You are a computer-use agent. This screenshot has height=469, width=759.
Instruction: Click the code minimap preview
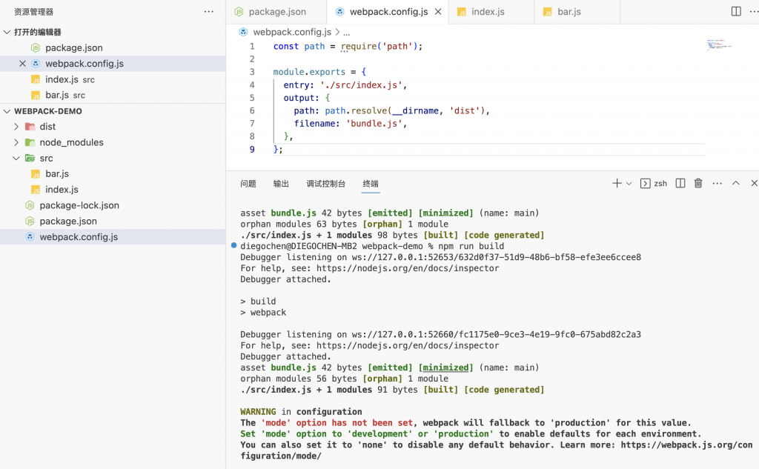(719, 45)
